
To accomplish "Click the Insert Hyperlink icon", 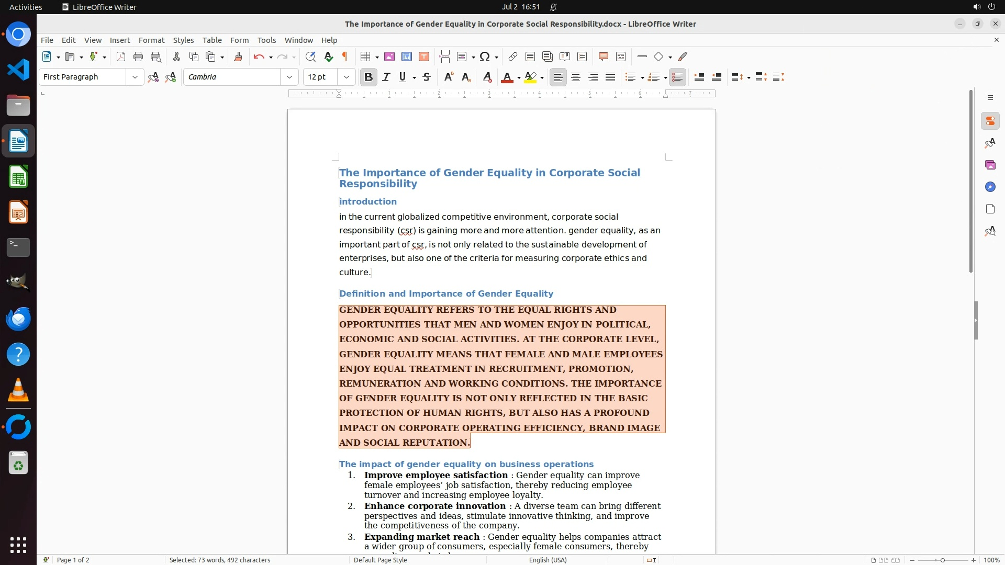I will (x=513, y=57).
